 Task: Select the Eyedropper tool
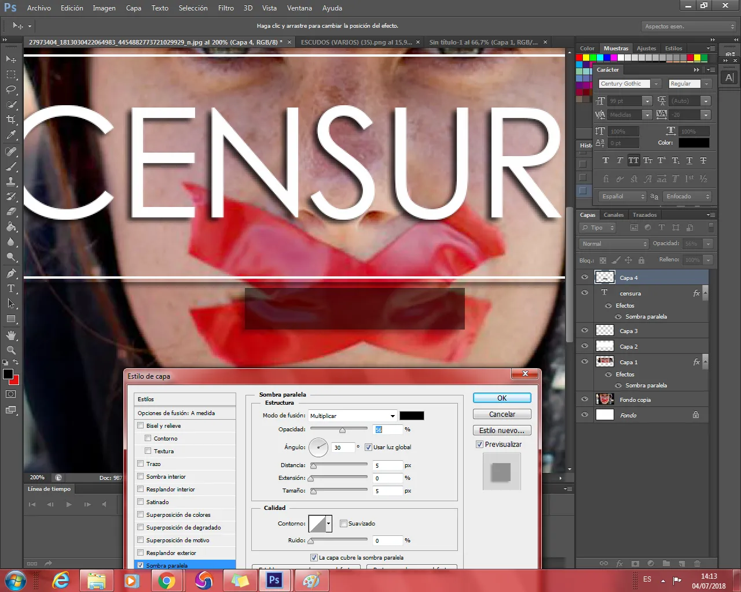11,135
